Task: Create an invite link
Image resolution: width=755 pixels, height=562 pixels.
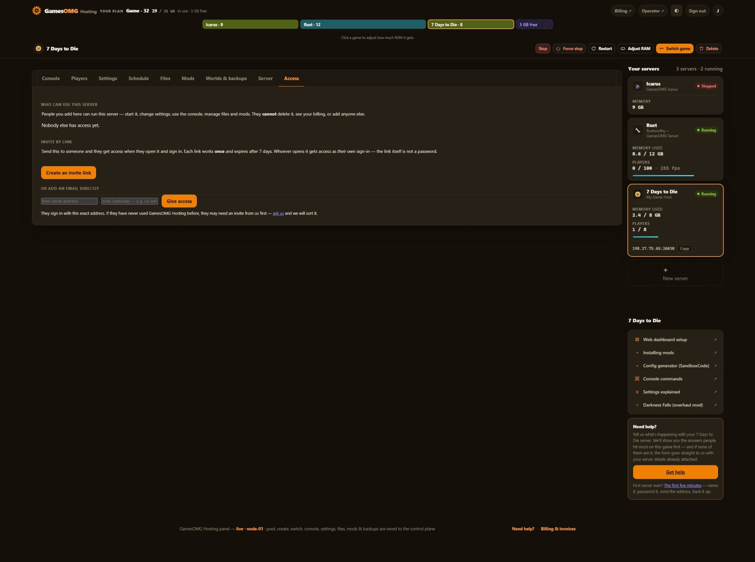Action: 68,173
